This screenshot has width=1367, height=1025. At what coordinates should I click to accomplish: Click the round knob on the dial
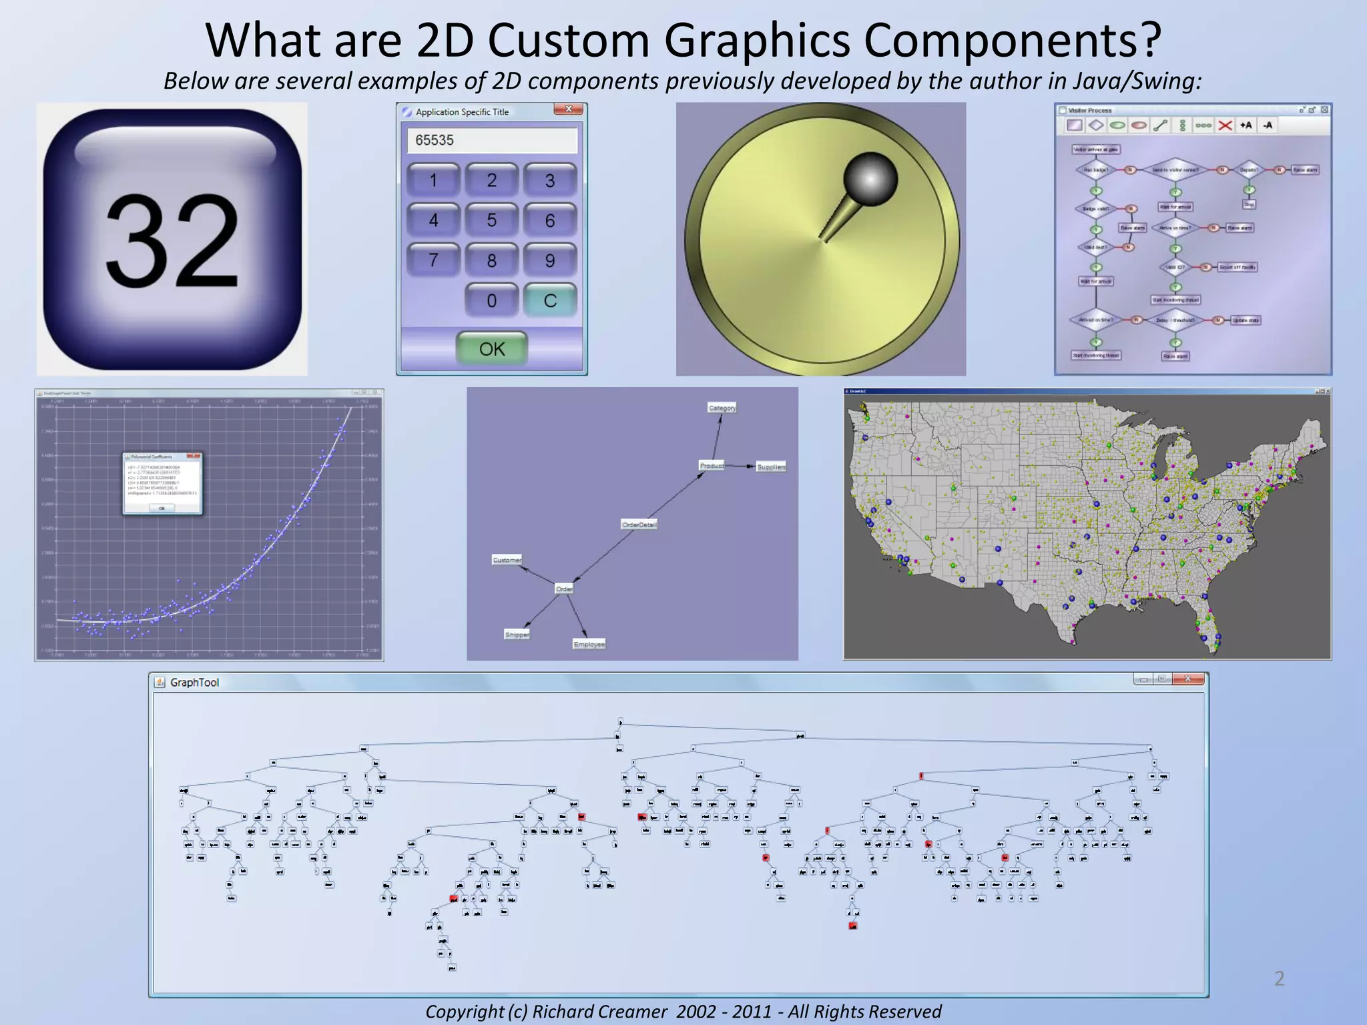pos(870,179)
